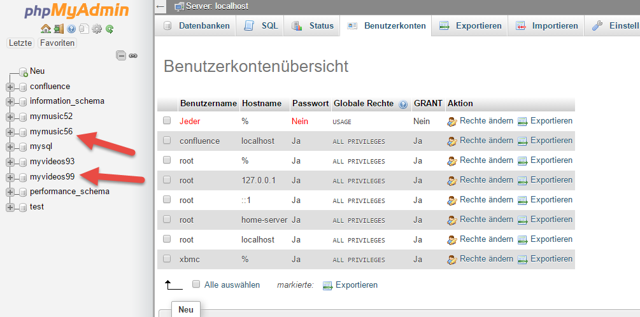The image size is (640, 317).
Task: Click the log out door icon
Action: [59, 29]
